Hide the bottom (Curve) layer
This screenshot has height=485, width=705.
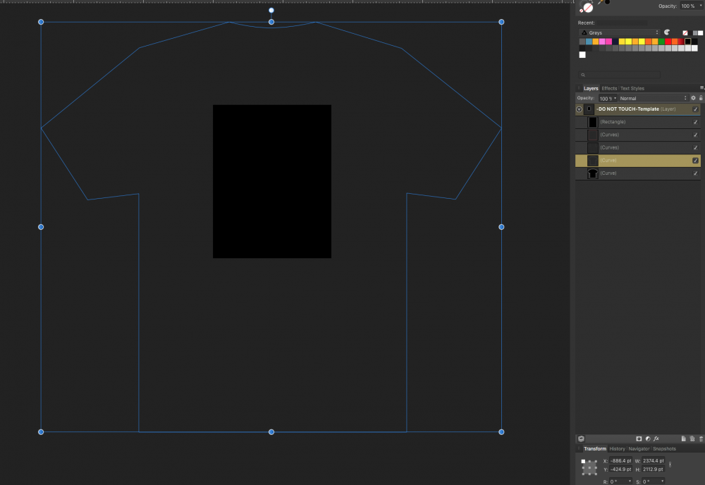click(695, 173)
